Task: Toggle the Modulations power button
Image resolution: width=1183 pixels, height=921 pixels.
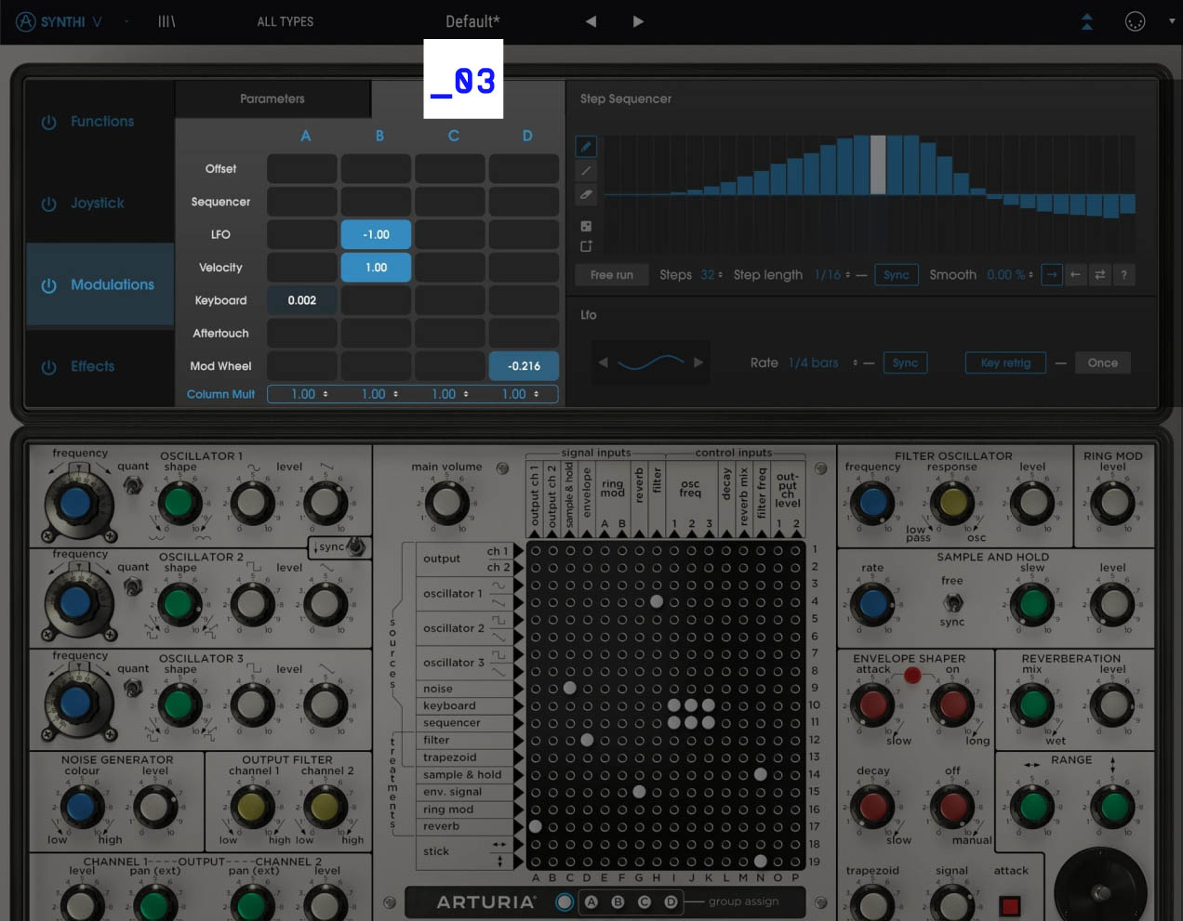Action: click(49, 285)
